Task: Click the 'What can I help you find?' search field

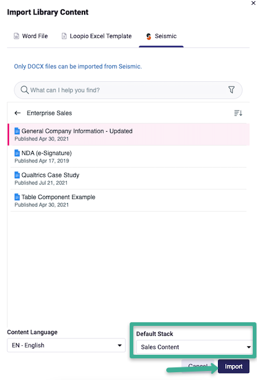Action: tap(128, 90)
